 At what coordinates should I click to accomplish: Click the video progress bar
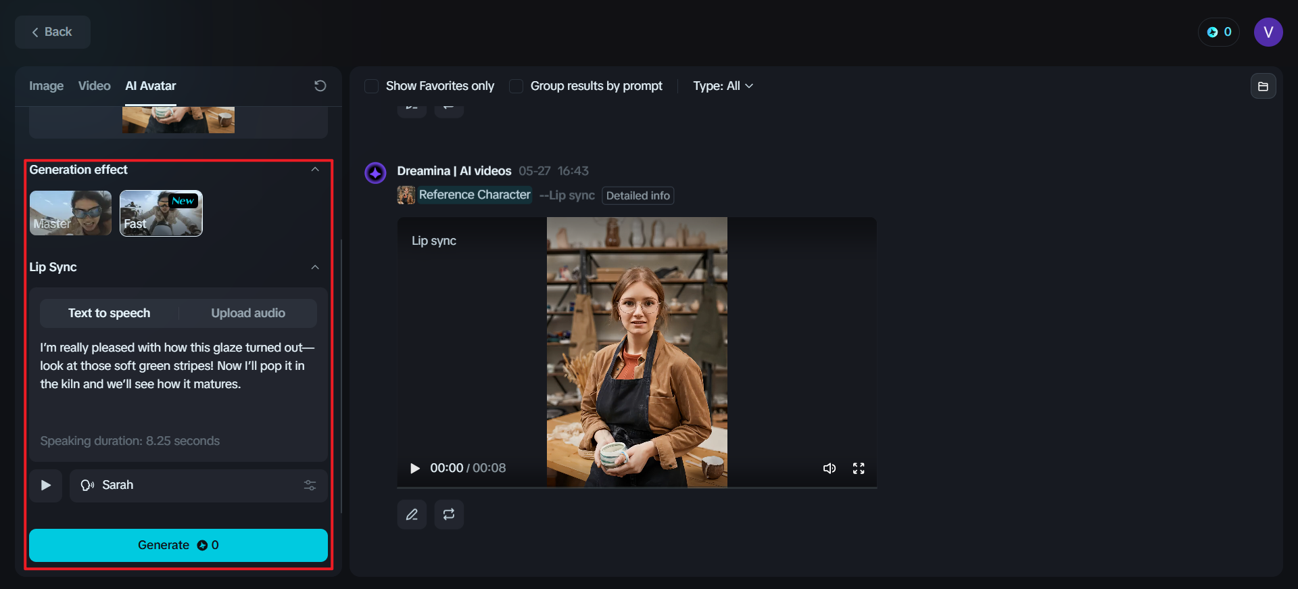pos(637,487)
